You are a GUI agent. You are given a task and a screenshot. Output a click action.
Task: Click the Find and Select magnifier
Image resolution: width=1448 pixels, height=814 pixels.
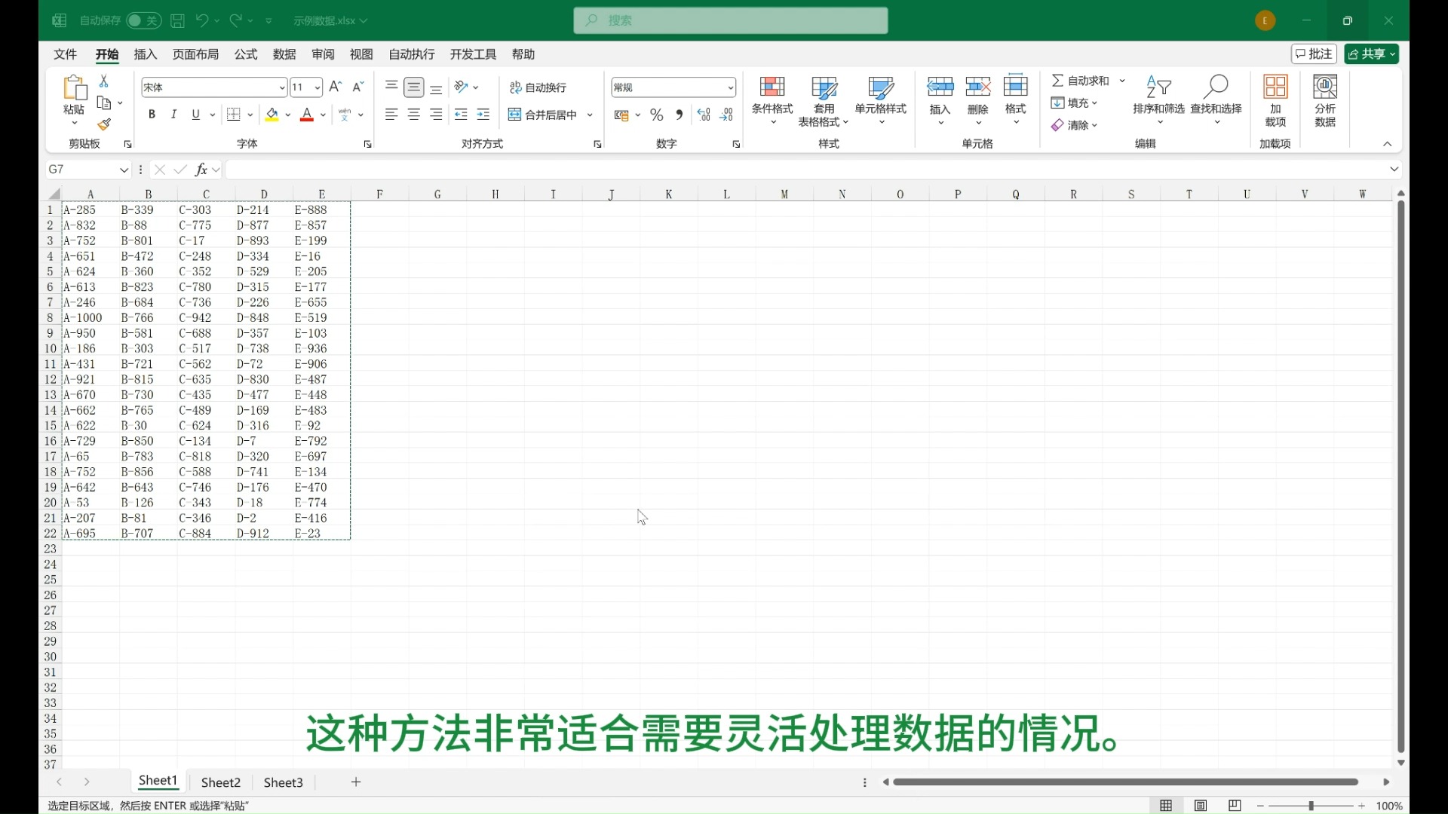pos(1216,87)
